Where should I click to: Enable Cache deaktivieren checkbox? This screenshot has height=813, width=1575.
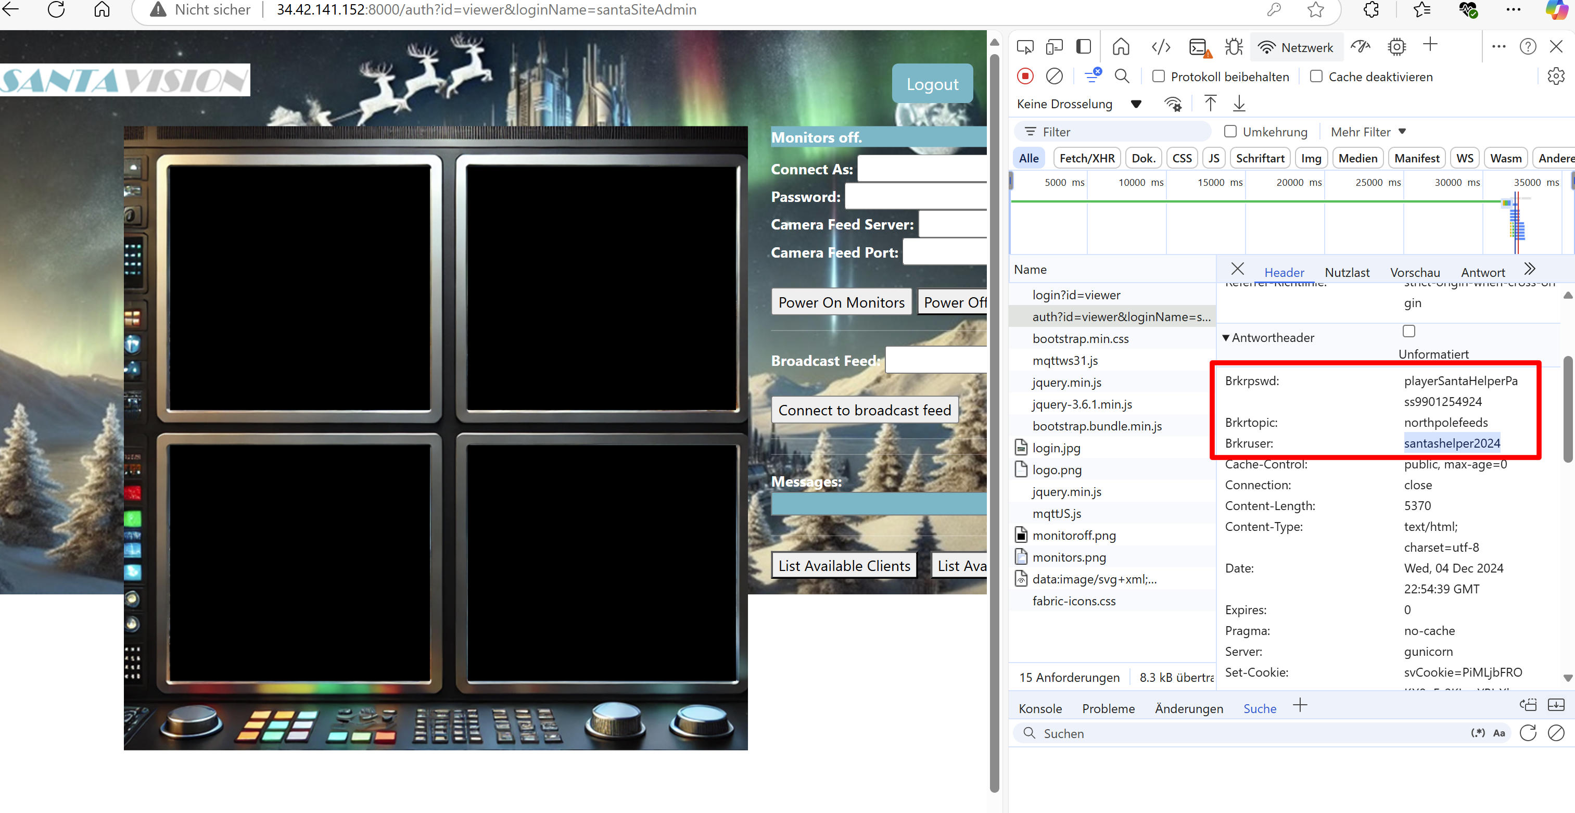[1316, 77]
